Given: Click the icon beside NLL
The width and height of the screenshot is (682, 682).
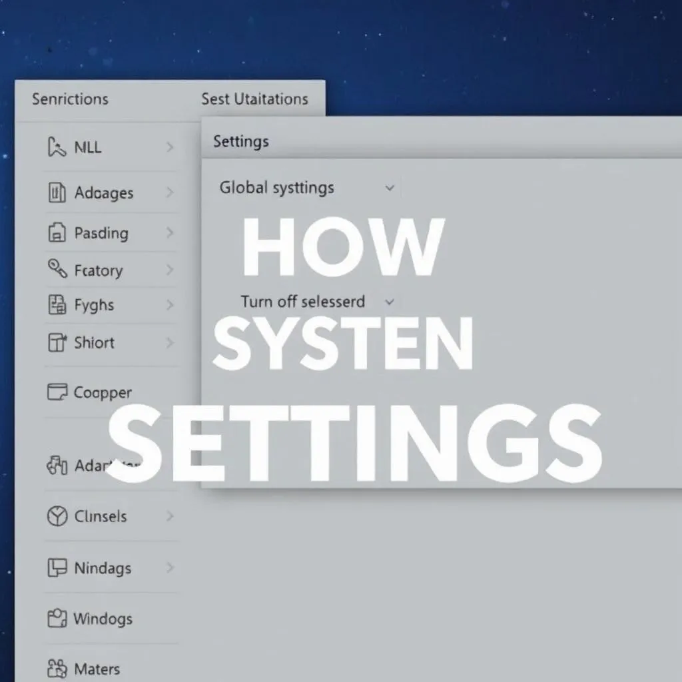Looking at the screenshot, I should pos(57,147).
